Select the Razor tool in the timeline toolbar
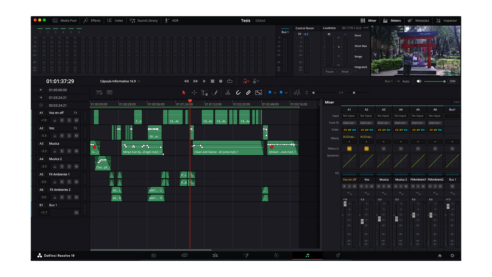The height and width of the screenshot is (277, 492). (228, 92)
